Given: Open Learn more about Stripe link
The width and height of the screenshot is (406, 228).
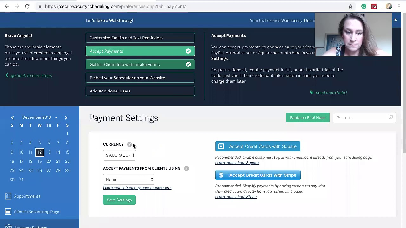Looking at the screenshot, I should [x=236, y=197].
